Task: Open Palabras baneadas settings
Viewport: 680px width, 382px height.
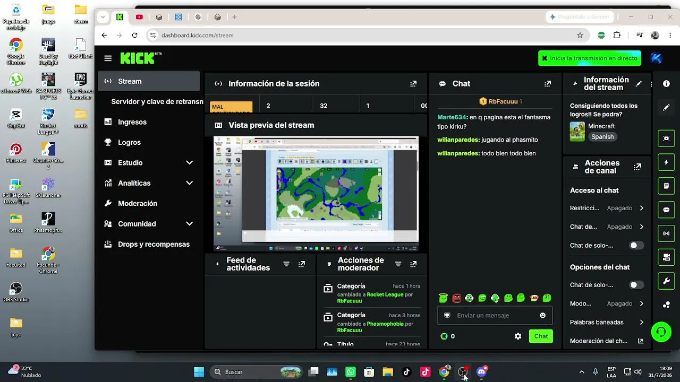Action: point(607,323)
